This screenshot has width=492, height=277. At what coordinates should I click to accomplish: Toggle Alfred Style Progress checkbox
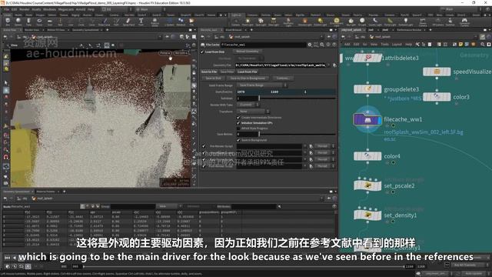pos(238,128)
